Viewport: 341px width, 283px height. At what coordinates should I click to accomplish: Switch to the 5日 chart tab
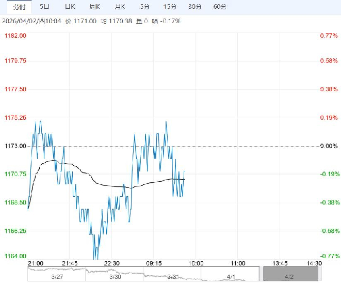tap(45, 7)
